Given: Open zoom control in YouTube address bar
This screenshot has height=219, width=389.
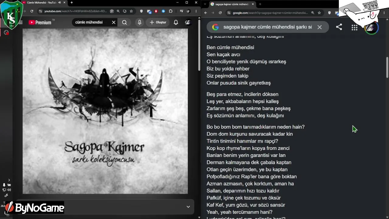Looking at the screenshot, I should pos(118,11).
